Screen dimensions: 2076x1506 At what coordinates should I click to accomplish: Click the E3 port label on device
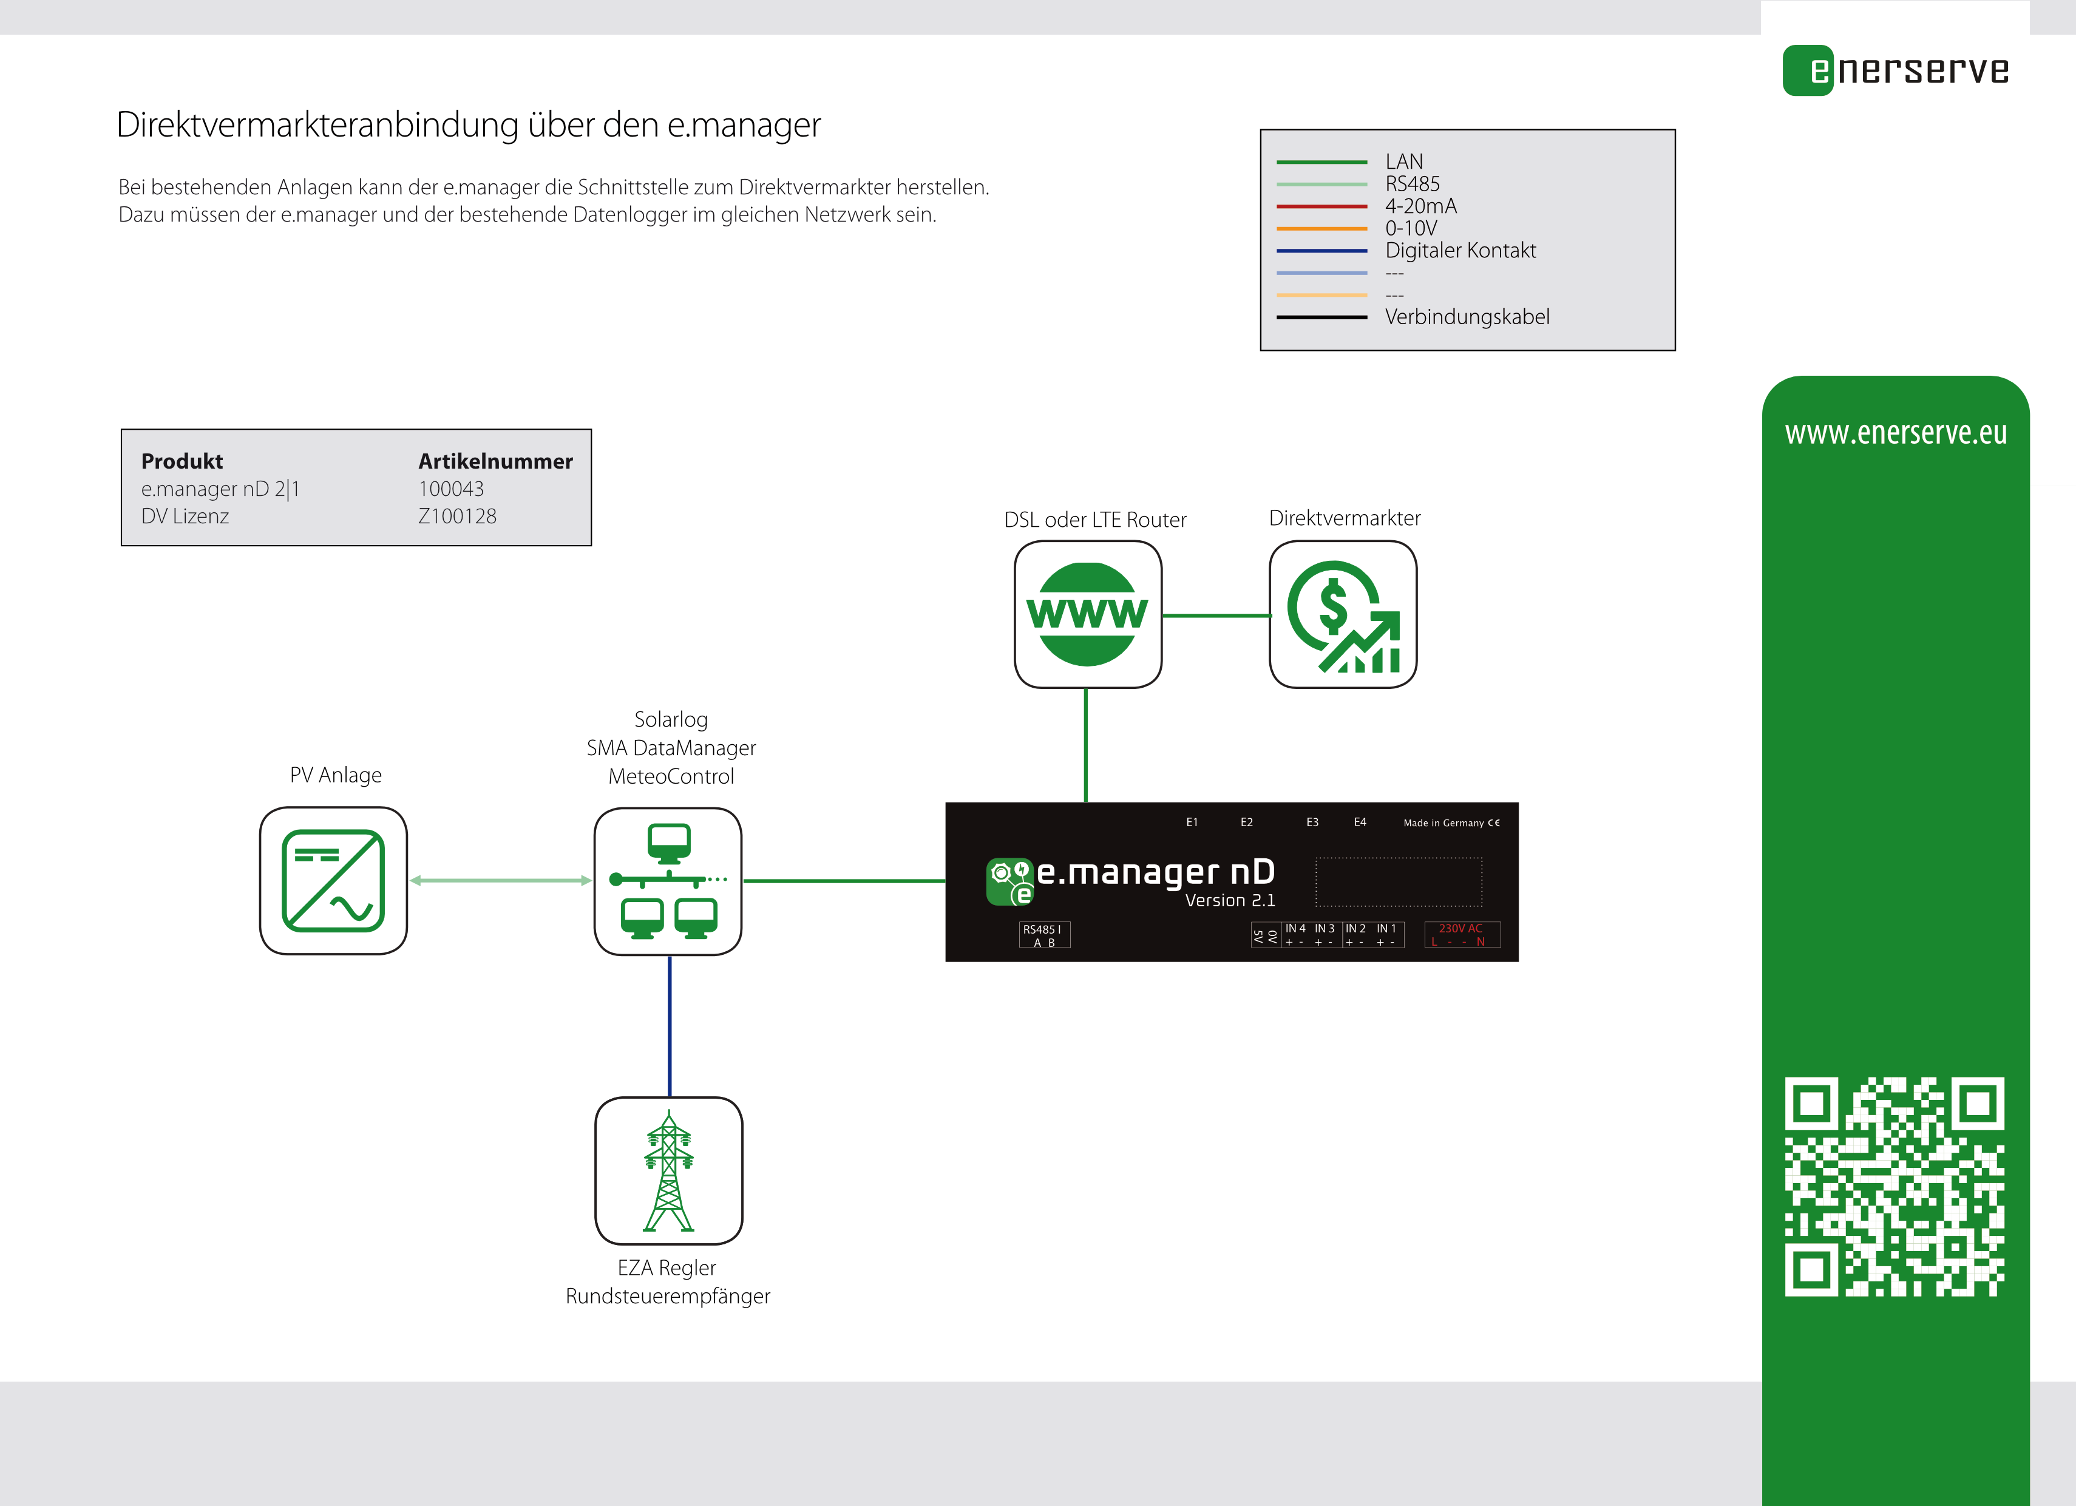point(1312,822)
